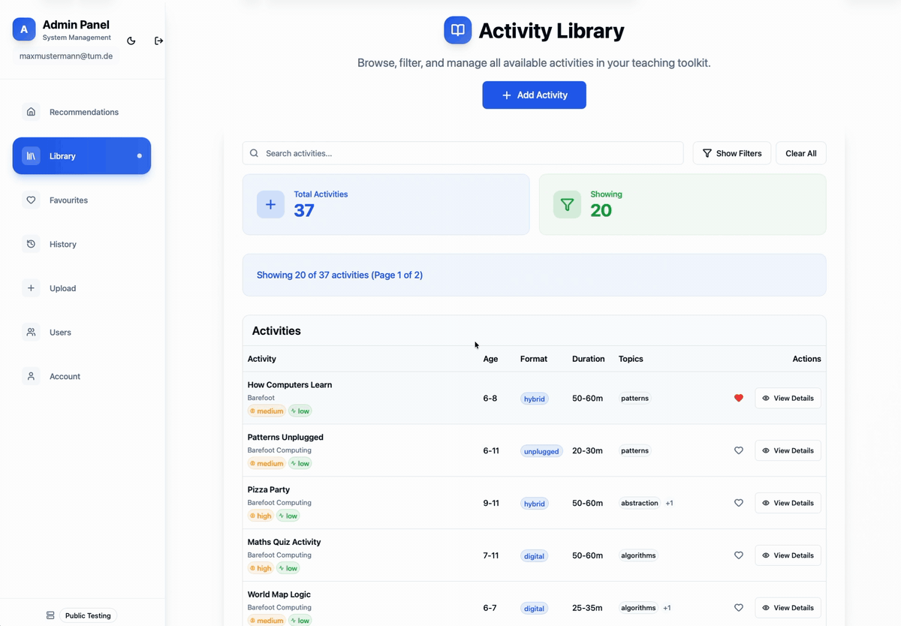Click the Activity Library book icon
Image resolution: width=901 pixels, height=626 pixels.
pyautogui.click(x=458, y=31)
